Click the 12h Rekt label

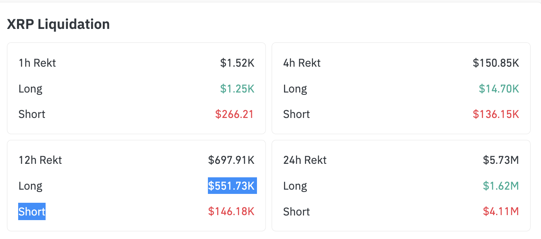pos(40,160)
